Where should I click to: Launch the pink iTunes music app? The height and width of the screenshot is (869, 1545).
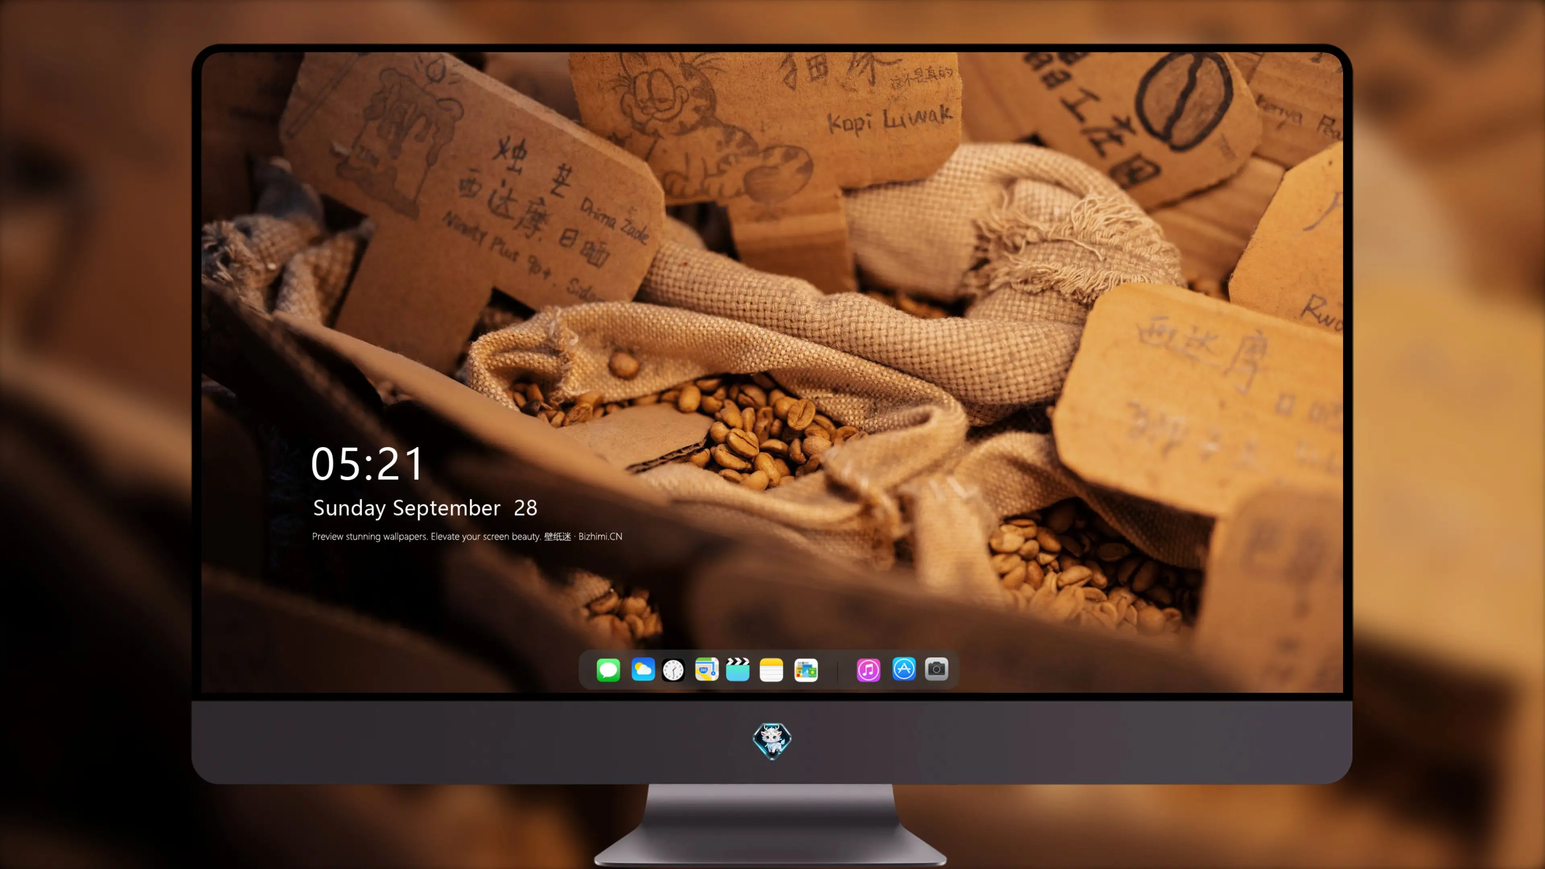click(869, 670)
